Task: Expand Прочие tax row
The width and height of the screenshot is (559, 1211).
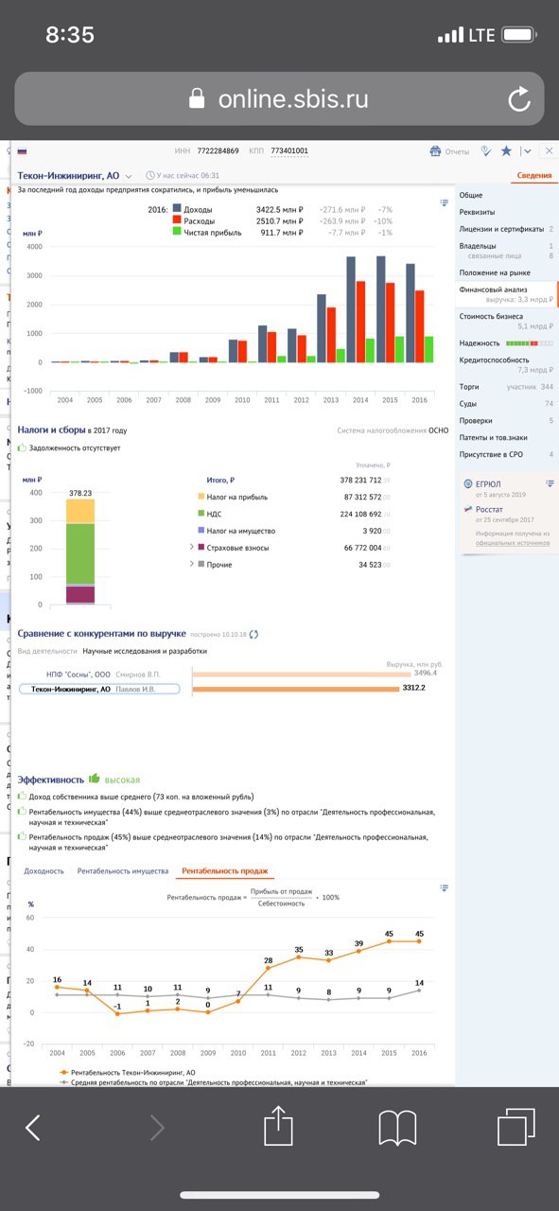Action: pos(192,565)
